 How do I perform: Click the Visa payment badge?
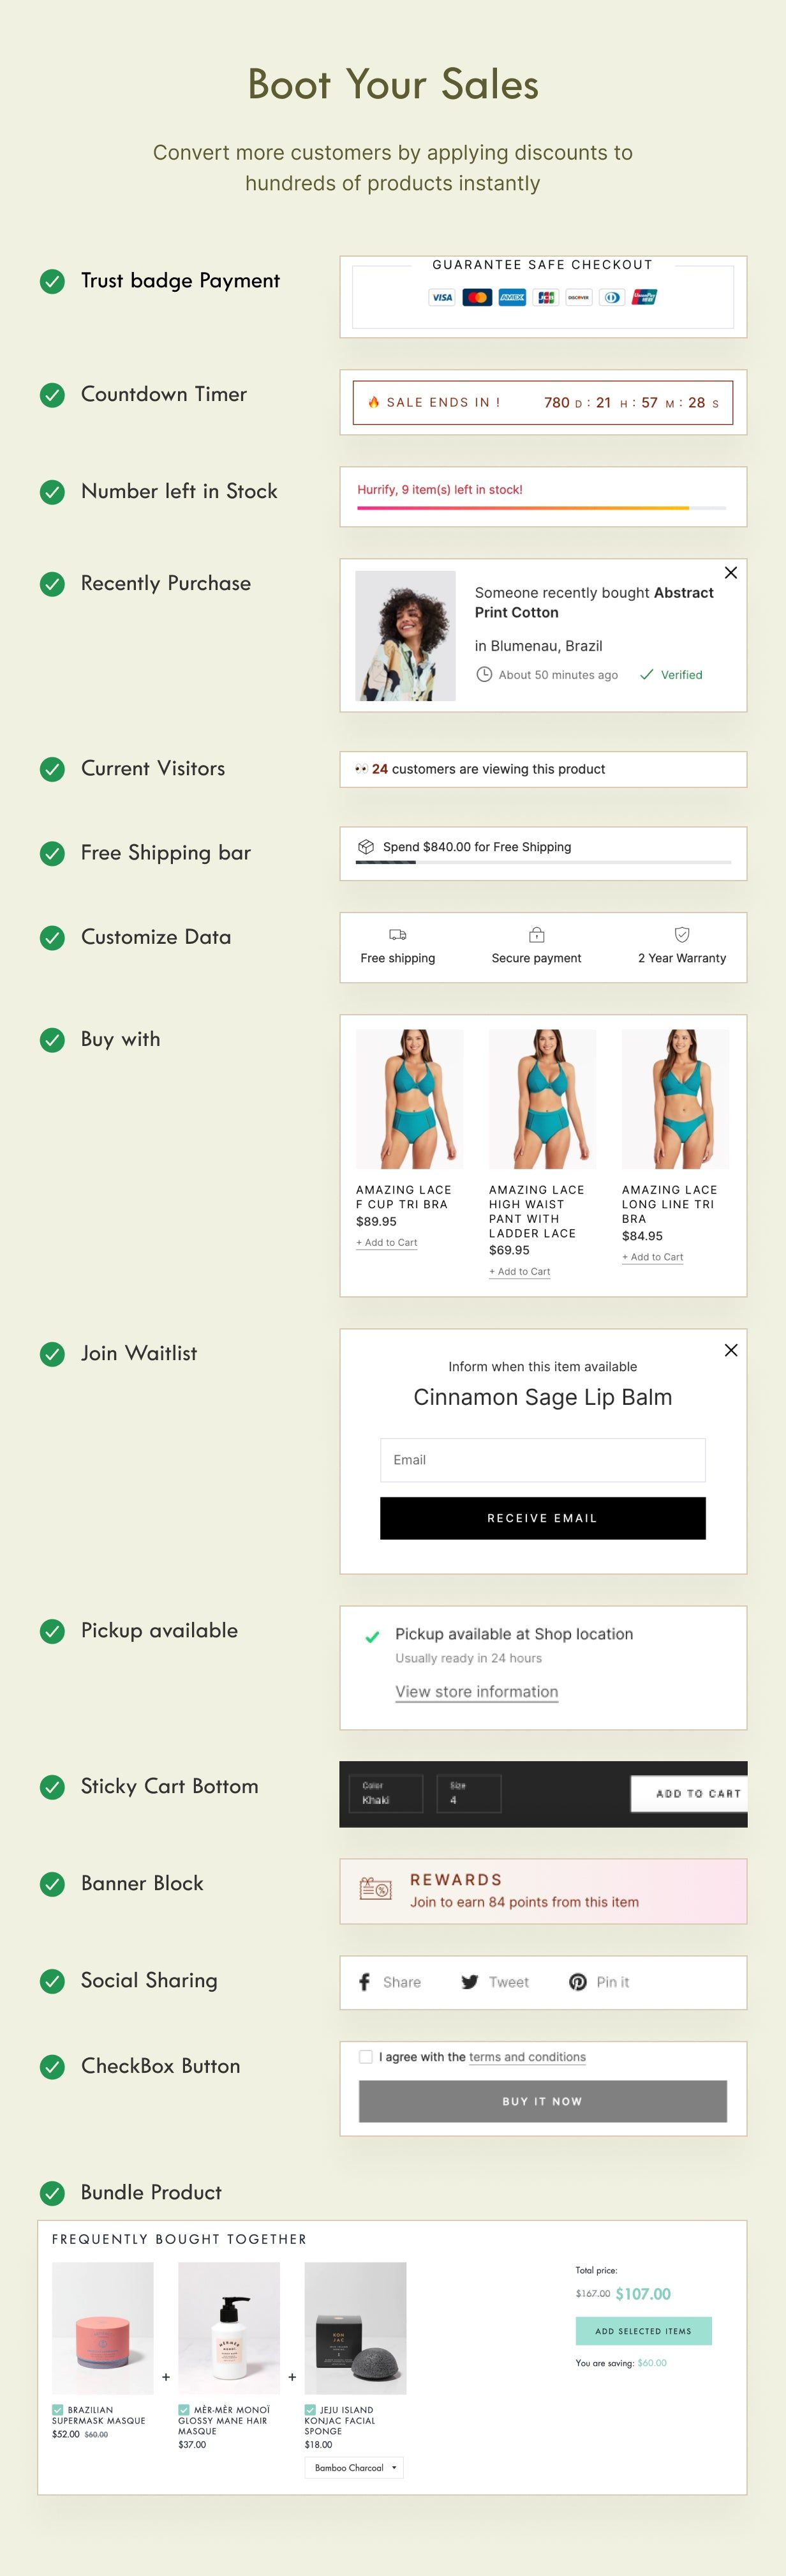(441, 297)
